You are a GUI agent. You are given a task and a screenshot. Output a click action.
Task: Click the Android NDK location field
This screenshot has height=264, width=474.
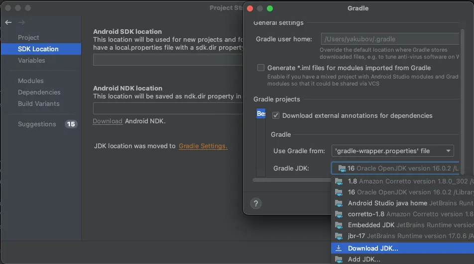click(168, 108)
